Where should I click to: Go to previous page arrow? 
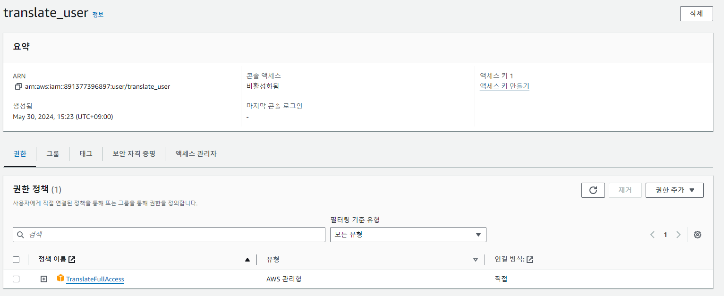coord(652,235)
